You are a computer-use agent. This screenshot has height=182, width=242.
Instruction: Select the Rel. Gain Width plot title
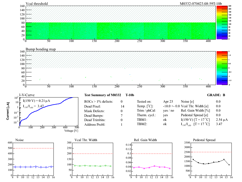[x=145, y=140]
